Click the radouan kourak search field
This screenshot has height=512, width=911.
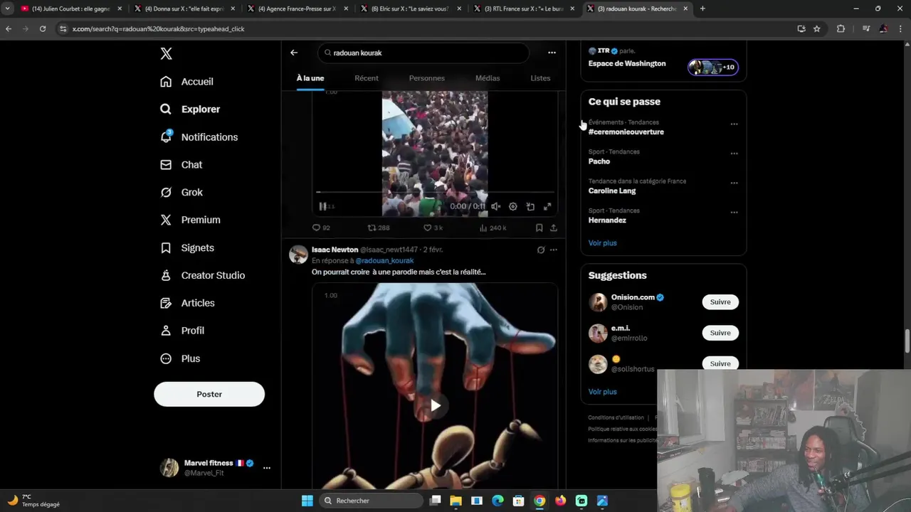click(x=423, y=53)
